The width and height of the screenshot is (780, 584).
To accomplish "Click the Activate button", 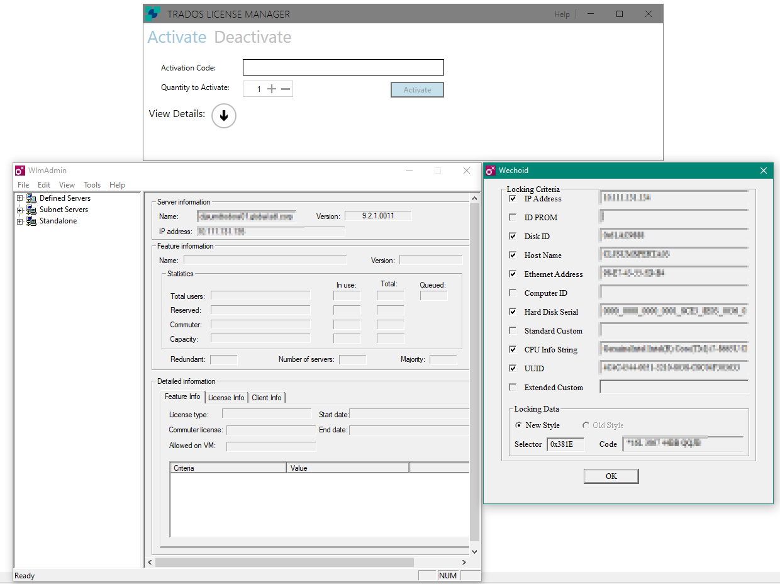I will coord(417,90).
